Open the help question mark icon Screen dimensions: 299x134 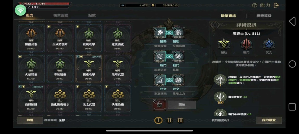pos(255,5)
